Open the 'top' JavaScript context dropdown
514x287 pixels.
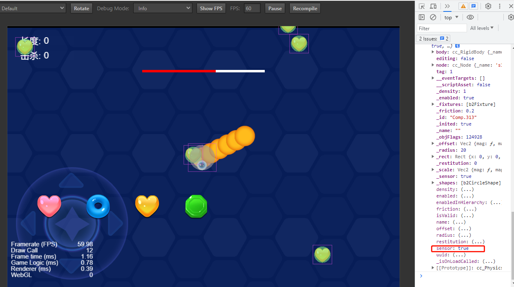click(x=451, y=17)
